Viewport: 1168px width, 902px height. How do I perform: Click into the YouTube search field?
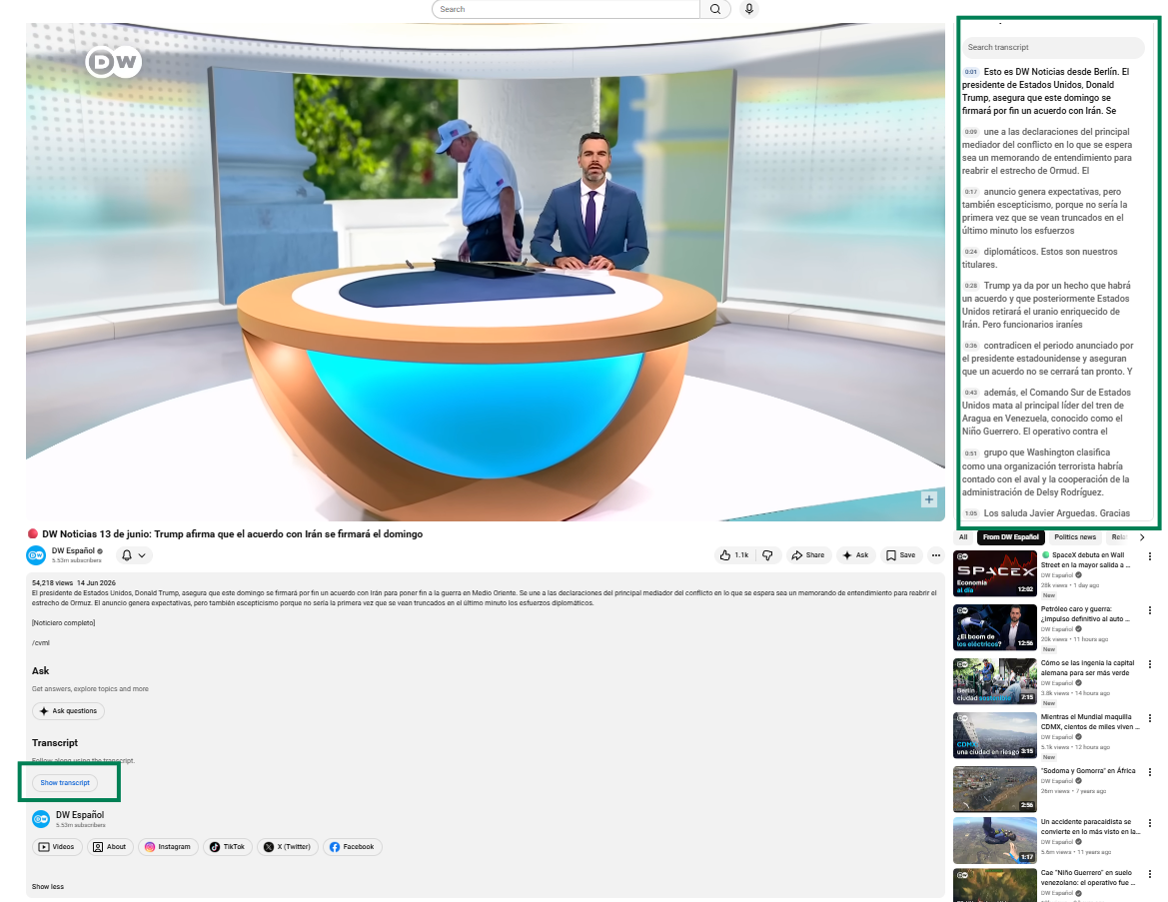click(x=567, y=9)
